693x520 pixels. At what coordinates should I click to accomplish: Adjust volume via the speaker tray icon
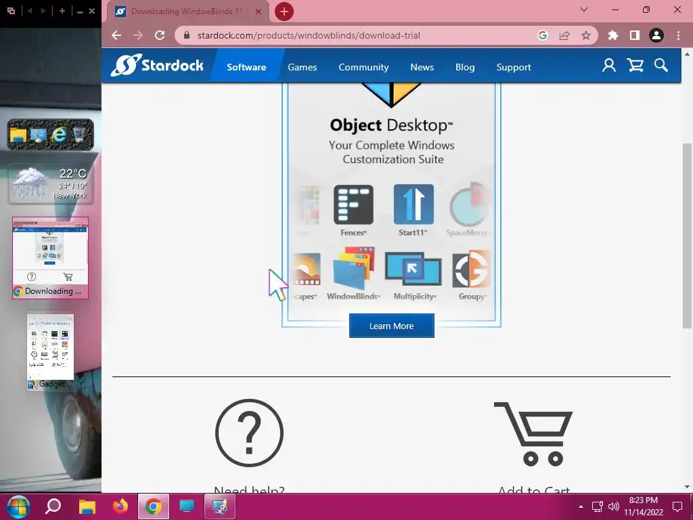click(x=613, y=506)
